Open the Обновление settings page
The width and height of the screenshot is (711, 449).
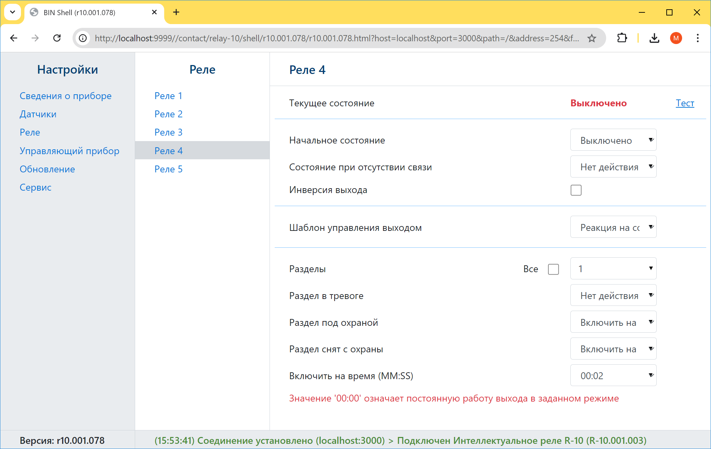[47, 169]
